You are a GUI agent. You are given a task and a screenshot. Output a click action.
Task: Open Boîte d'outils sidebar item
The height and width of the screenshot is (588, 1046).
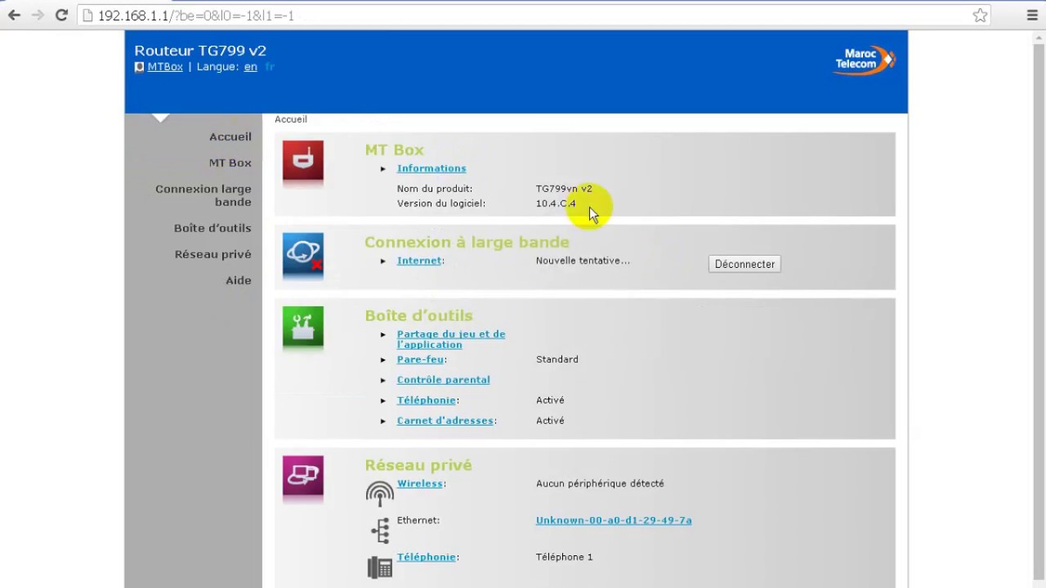coord(212,228)
